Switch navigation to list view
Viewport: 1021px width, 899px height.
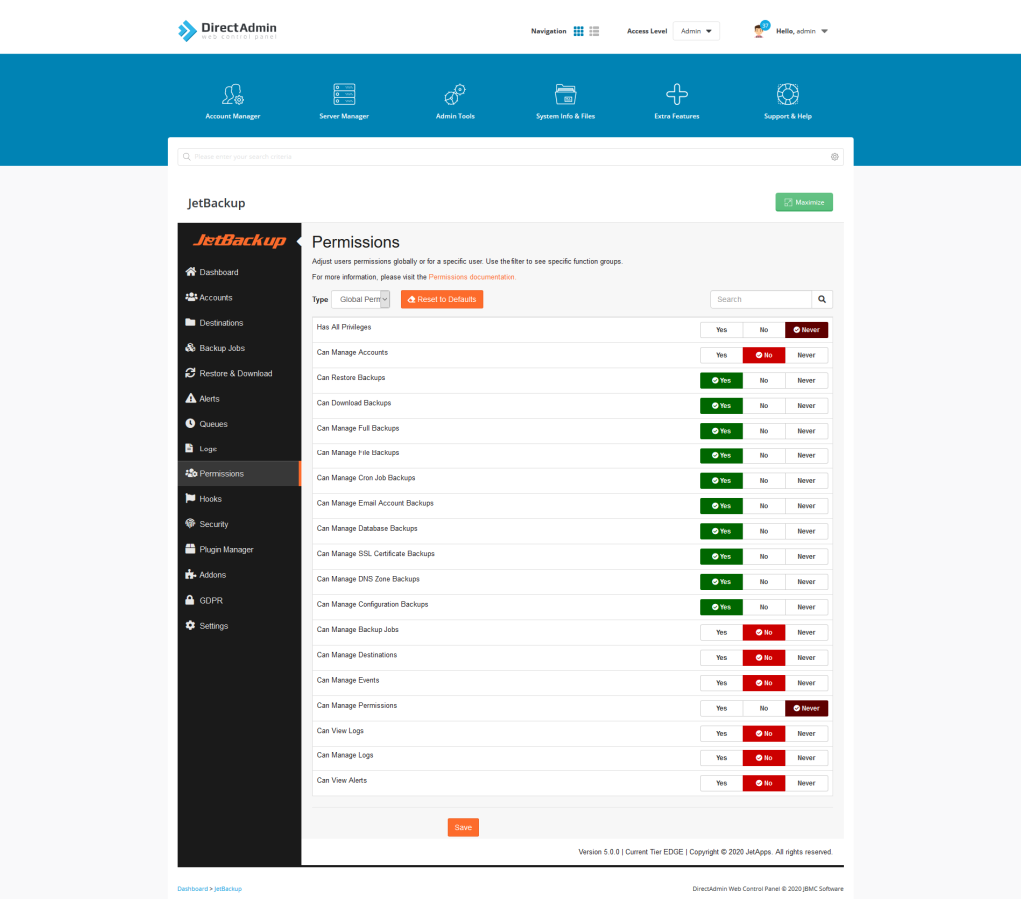point(594,30)
